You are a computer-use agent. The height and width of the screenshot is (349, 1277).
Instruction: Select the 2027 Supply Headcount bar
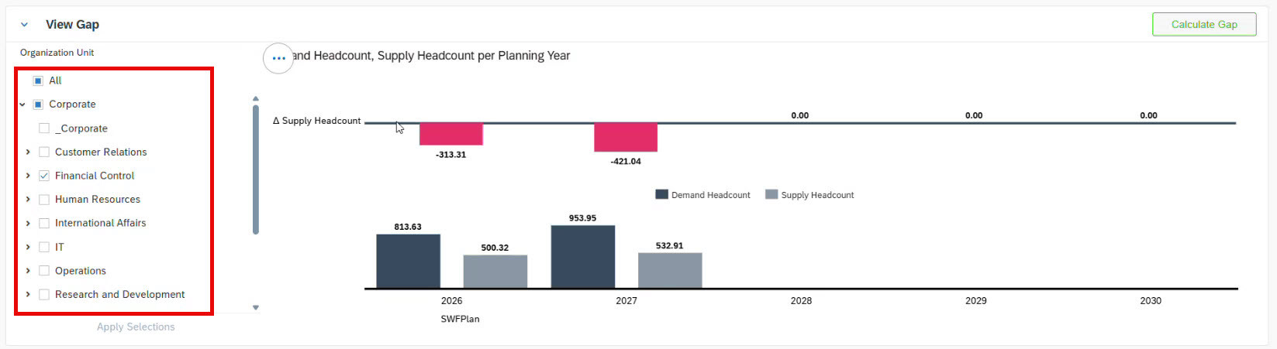(670, 270)
